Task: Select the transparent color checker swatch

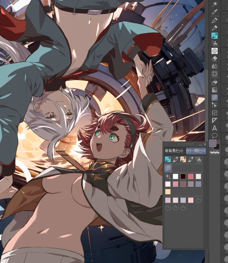Action: [214, 152]
